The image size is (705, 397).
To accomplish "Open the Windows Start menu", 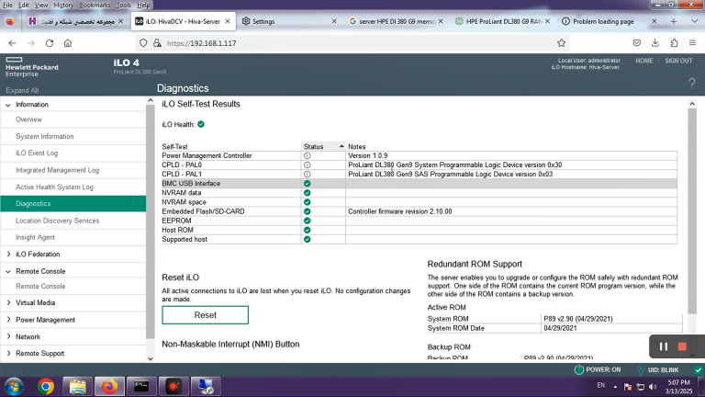I will click(x=14, y=386).
